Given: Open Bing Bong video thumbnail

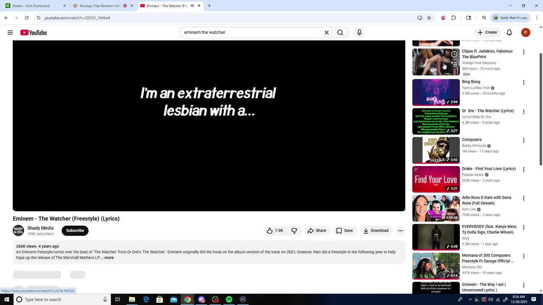Looking at the screenshot, I should (436, 92).
